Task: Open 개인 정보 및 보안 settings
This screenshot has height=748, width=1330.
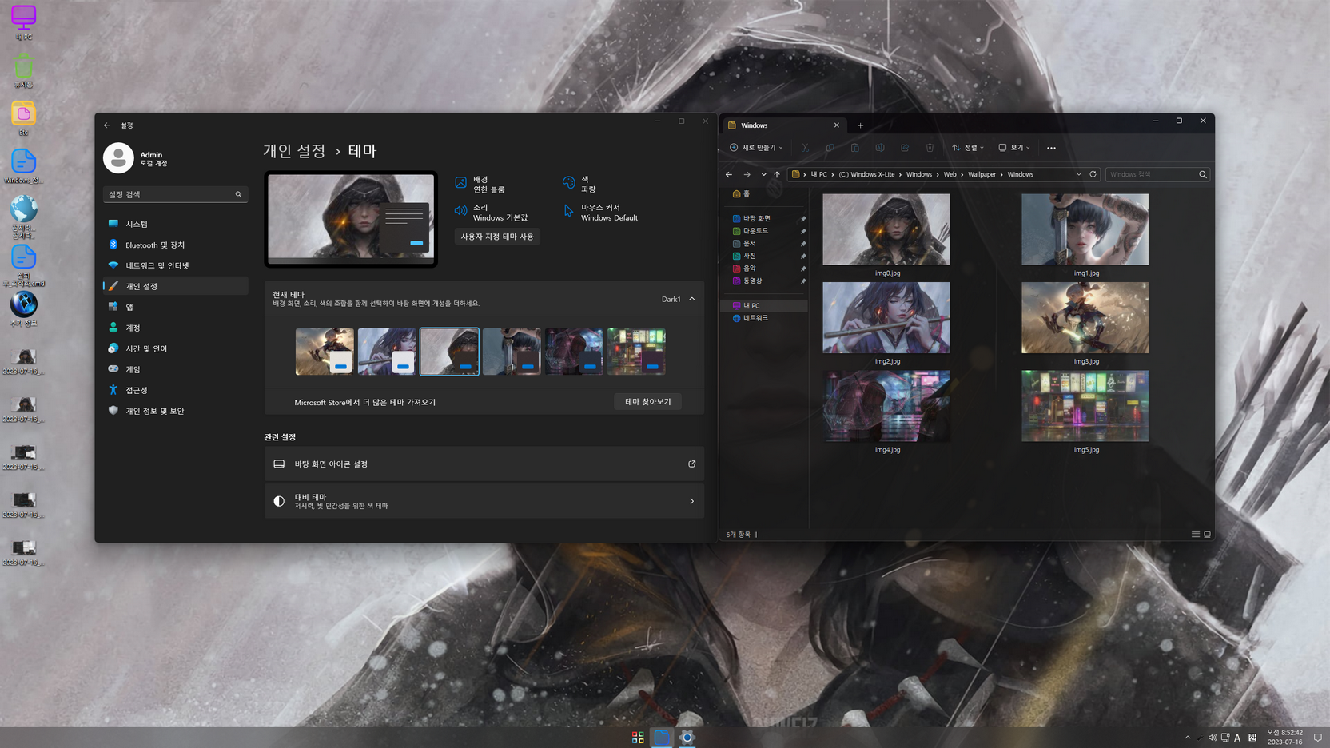Action: click(x=175, y=411)
